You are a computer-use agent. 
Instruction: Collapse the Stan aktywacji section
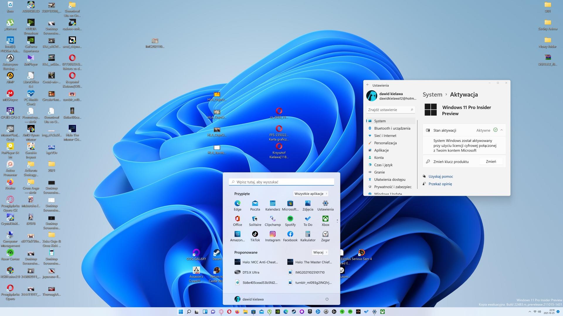click(501, 130)
